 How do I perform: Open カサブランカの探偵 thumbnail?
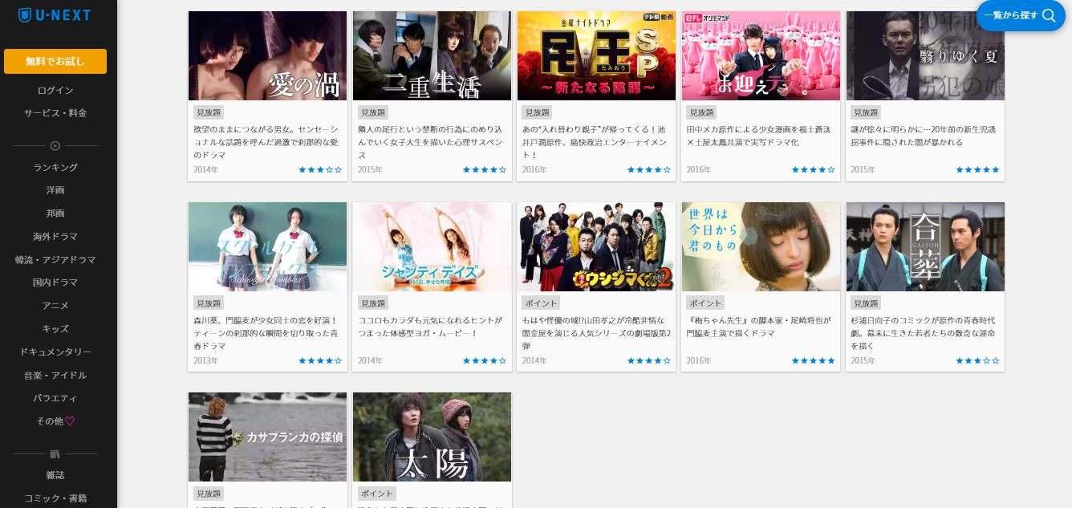(x=267, y=437)
